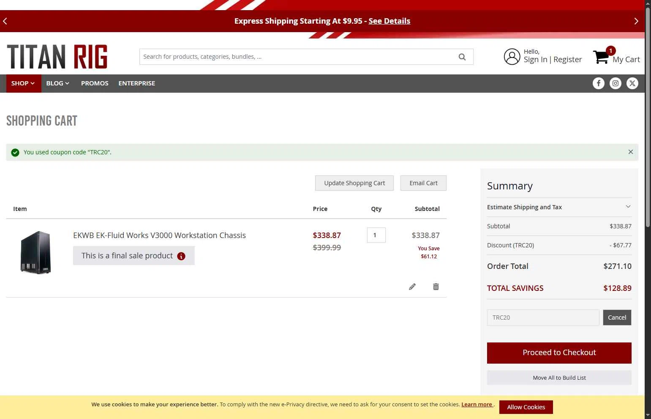Edit the cart item with pencil icon
This screenshot has width=651, height=419.
[412, 287]
